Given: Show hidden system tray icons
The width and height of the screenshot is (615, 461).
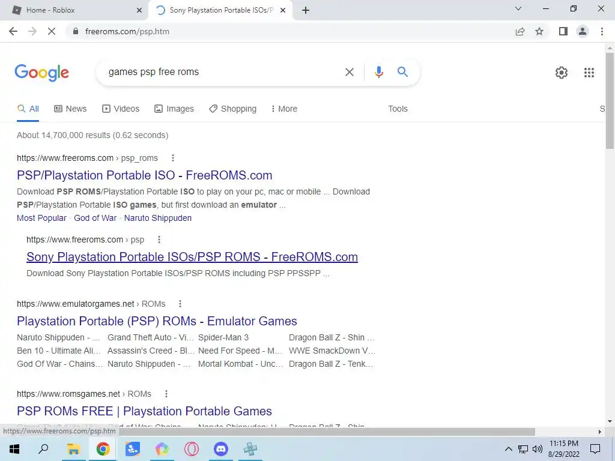Looking at the screenshot, I should [508, 449].
